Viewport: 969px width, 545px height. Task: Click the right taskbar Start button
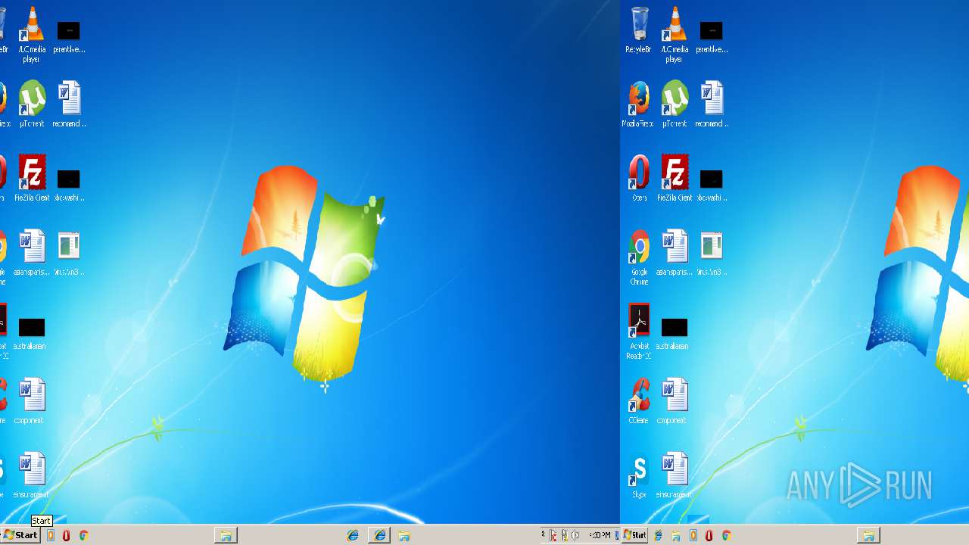[634, 535]
